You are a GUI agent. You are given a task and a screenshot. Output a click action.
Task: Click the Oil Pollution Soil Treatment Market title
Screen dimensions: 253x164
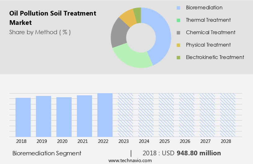53,18
